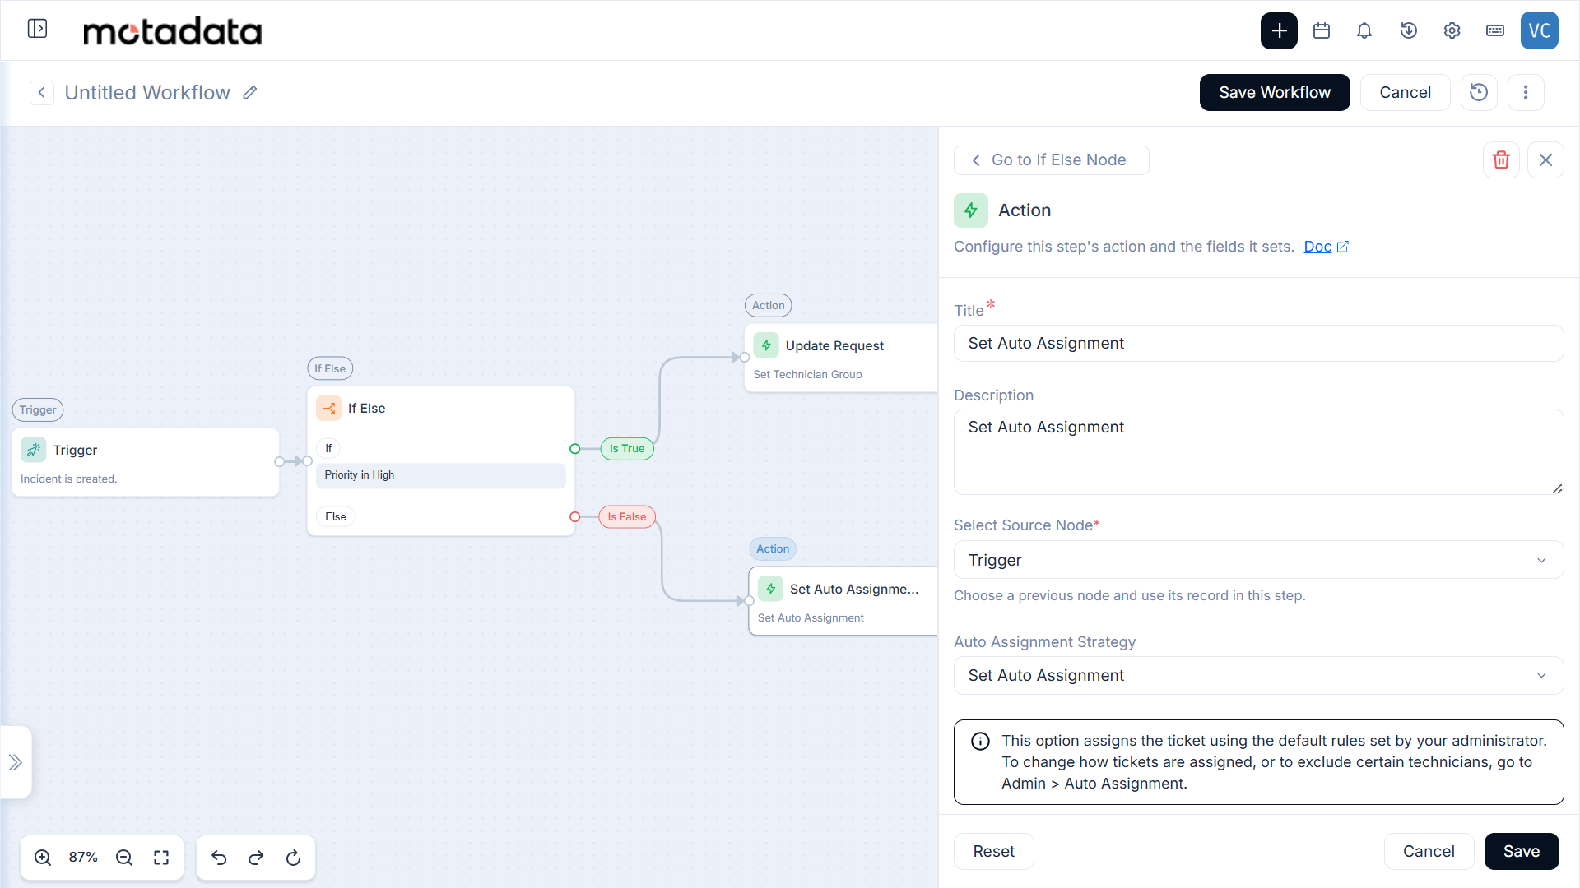Viewport: 1580px width, 888px height.
Task: Cancel the workflow editing in header
Action: tap(1405, 92)
